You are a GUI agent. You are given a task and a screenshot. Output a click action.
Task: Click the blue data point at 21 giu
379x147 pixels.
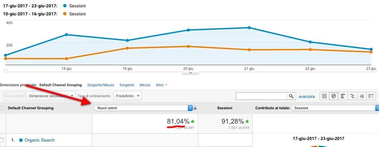click(x=249, y=27)
